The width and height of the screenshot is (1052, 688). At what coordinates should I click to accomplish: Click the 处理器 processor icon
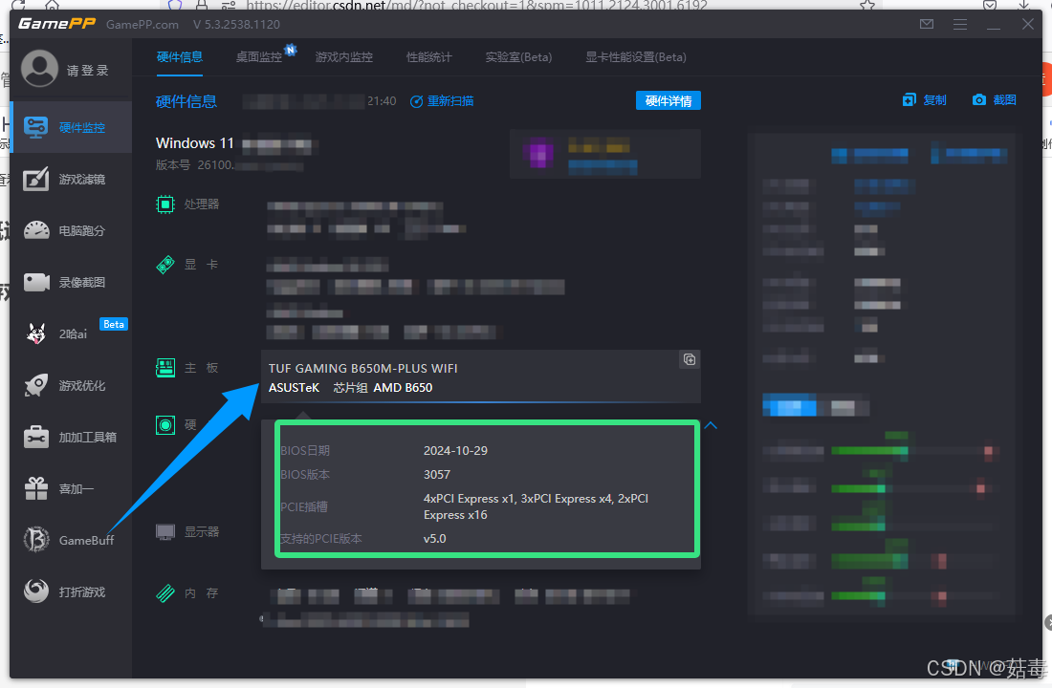[165, 204]
